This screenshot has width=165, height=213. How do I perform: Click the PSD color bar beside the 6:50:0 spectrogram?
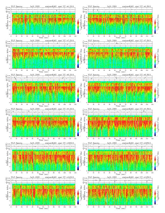pos(155,26)
